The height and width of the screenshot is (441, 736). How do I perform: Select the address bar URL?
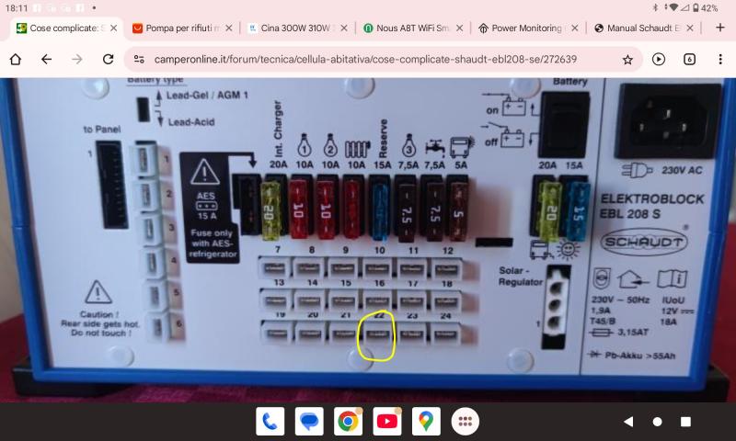tap(365, 60)
